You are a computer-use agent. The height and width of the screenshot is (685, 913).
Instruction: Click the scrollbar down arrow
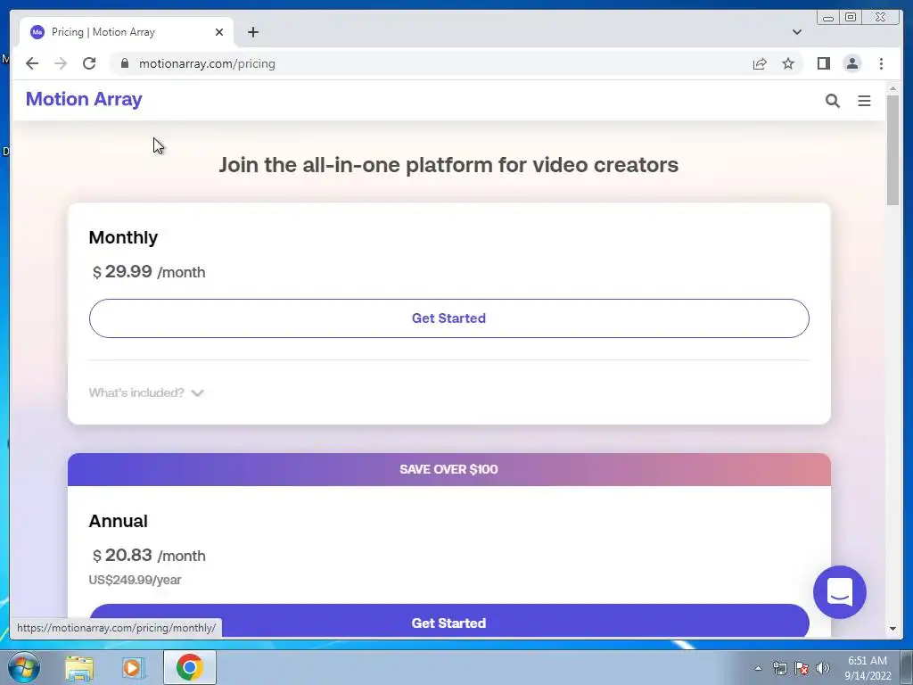pos(892,629)
